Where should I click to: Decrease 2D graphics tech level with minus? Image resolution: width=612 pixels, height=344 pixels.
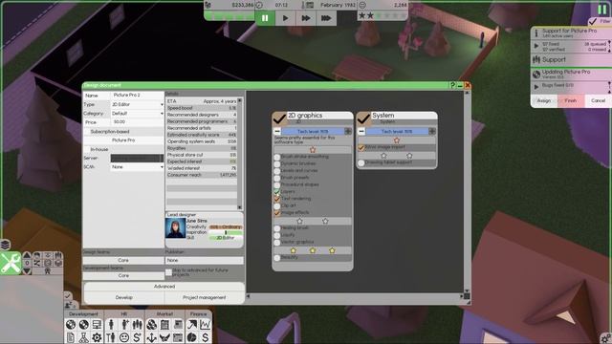[277, 132]
